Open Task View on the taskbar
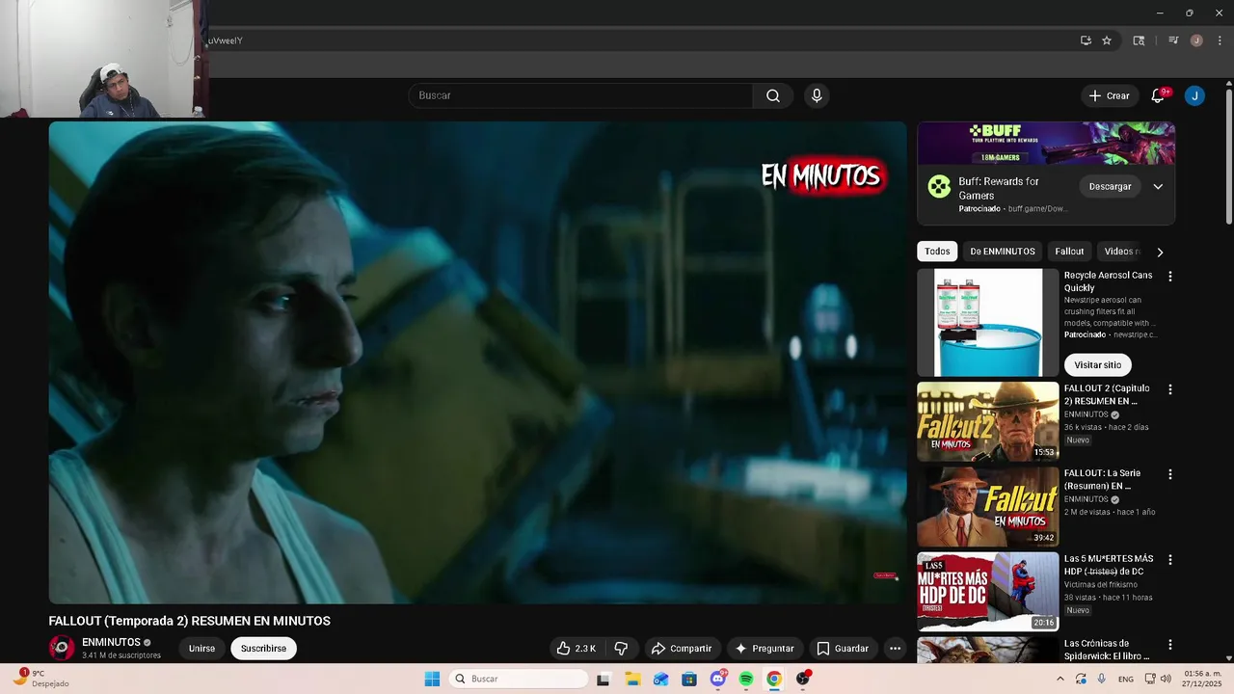The height and width of the screenshot is (694, 1234). (x=604, y=680)
